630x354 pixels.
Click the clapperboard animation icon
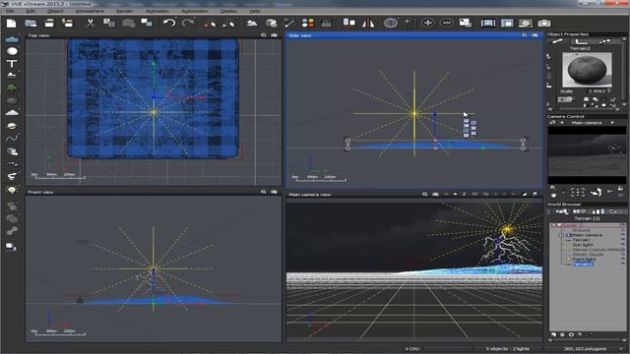[326, 24]
